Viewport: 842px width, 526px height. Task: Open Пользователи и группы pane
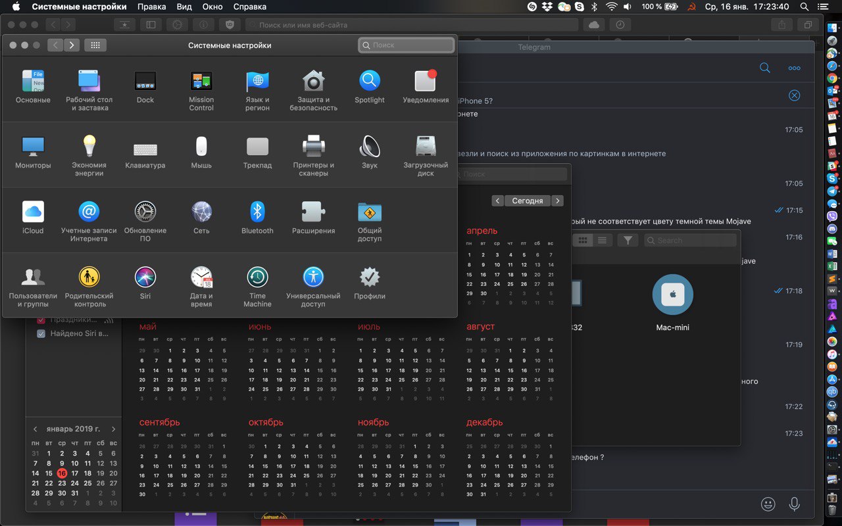pos(33,287)
